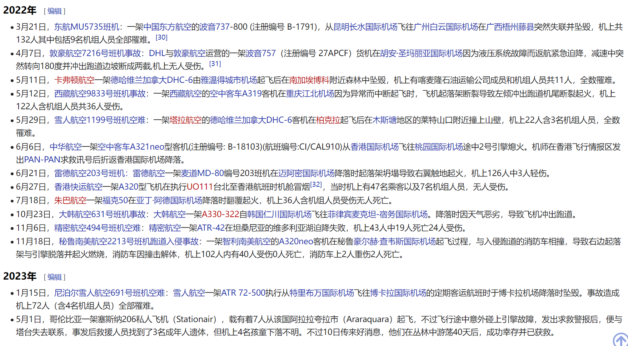This screenshot has height=346, width=628.
Task: Follow the 韩国仁川国际机场 link
Action: coord(279,214)
